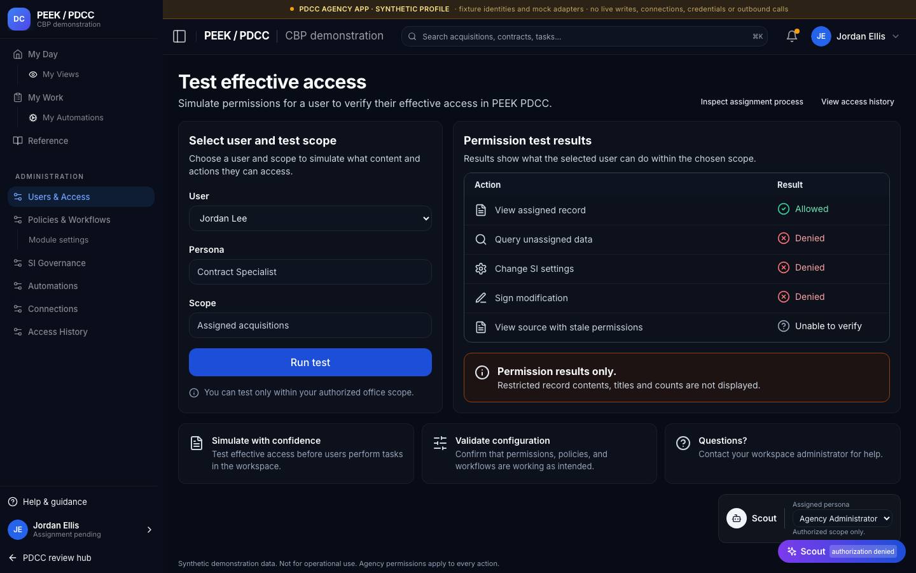Open Automations in sidebar
Screen dimensions: 916x573
81,286
